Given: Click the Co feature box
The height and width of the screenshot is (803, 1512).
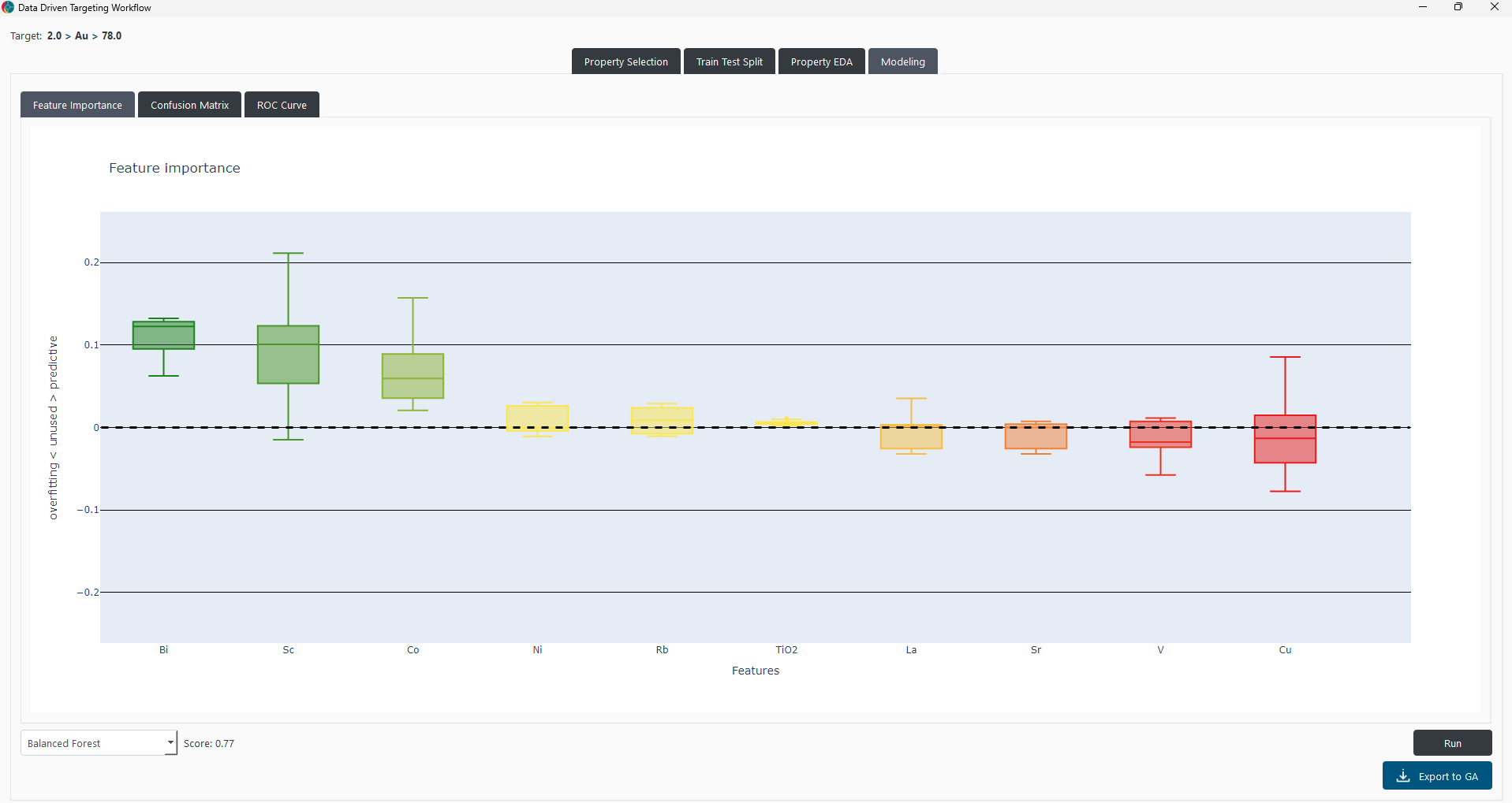Looking at the screenshot, I should pyautogui.click(x=413, y=376).
